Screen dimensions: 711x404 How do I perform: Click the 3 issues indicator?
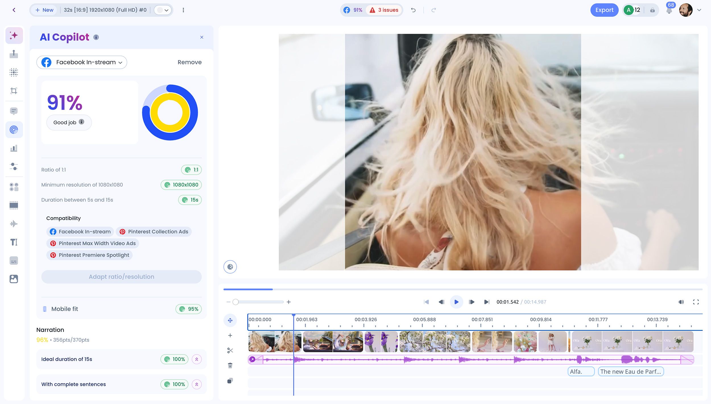tap(384, 10)
